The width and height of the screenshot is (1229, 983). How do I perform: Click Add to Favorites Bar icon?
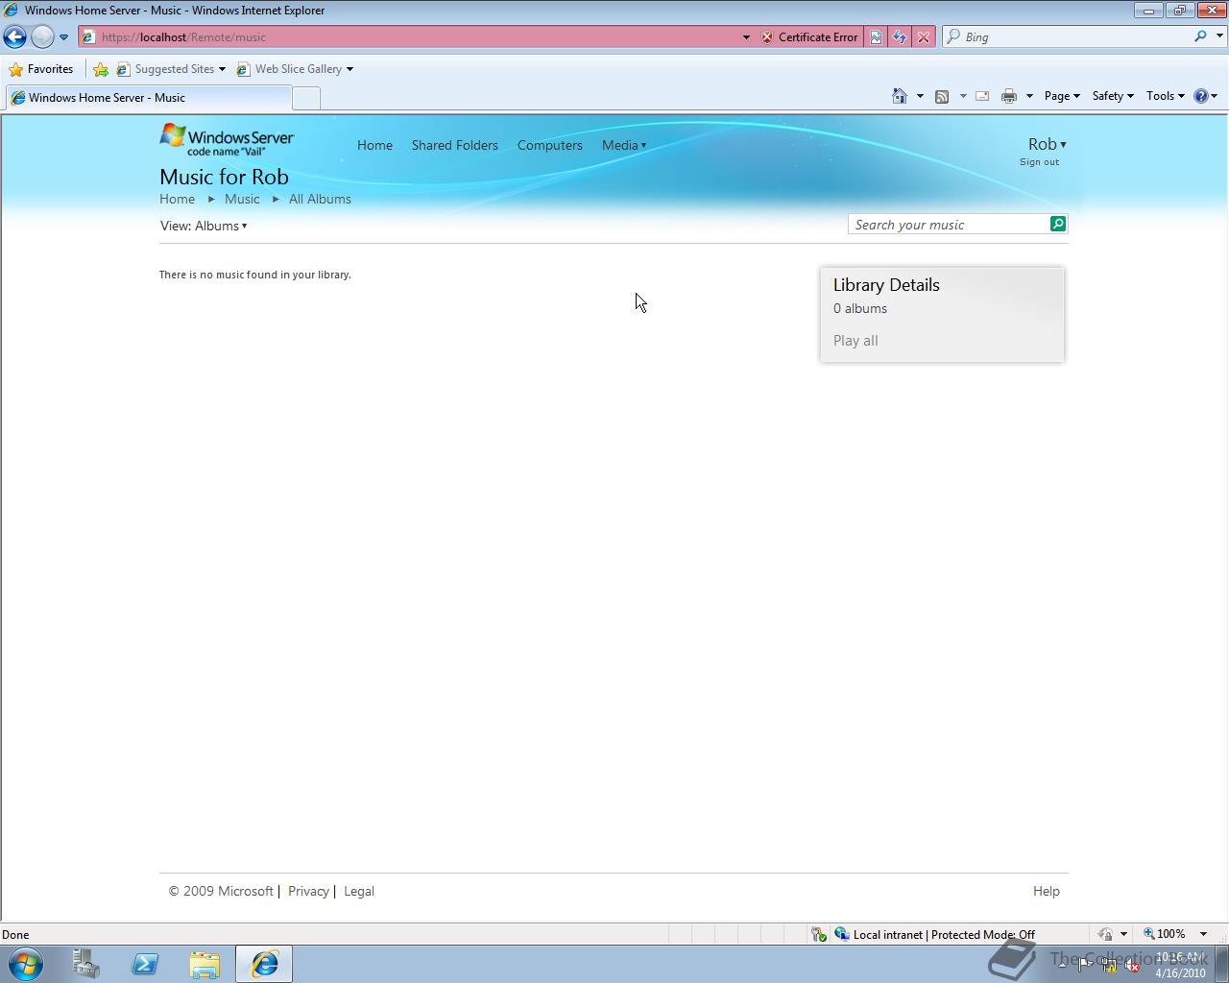pos(101,69)
